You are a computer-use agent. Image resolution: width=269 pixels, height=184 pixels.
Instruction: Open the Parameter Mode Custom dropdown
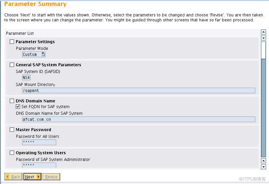tap(34, 54)
